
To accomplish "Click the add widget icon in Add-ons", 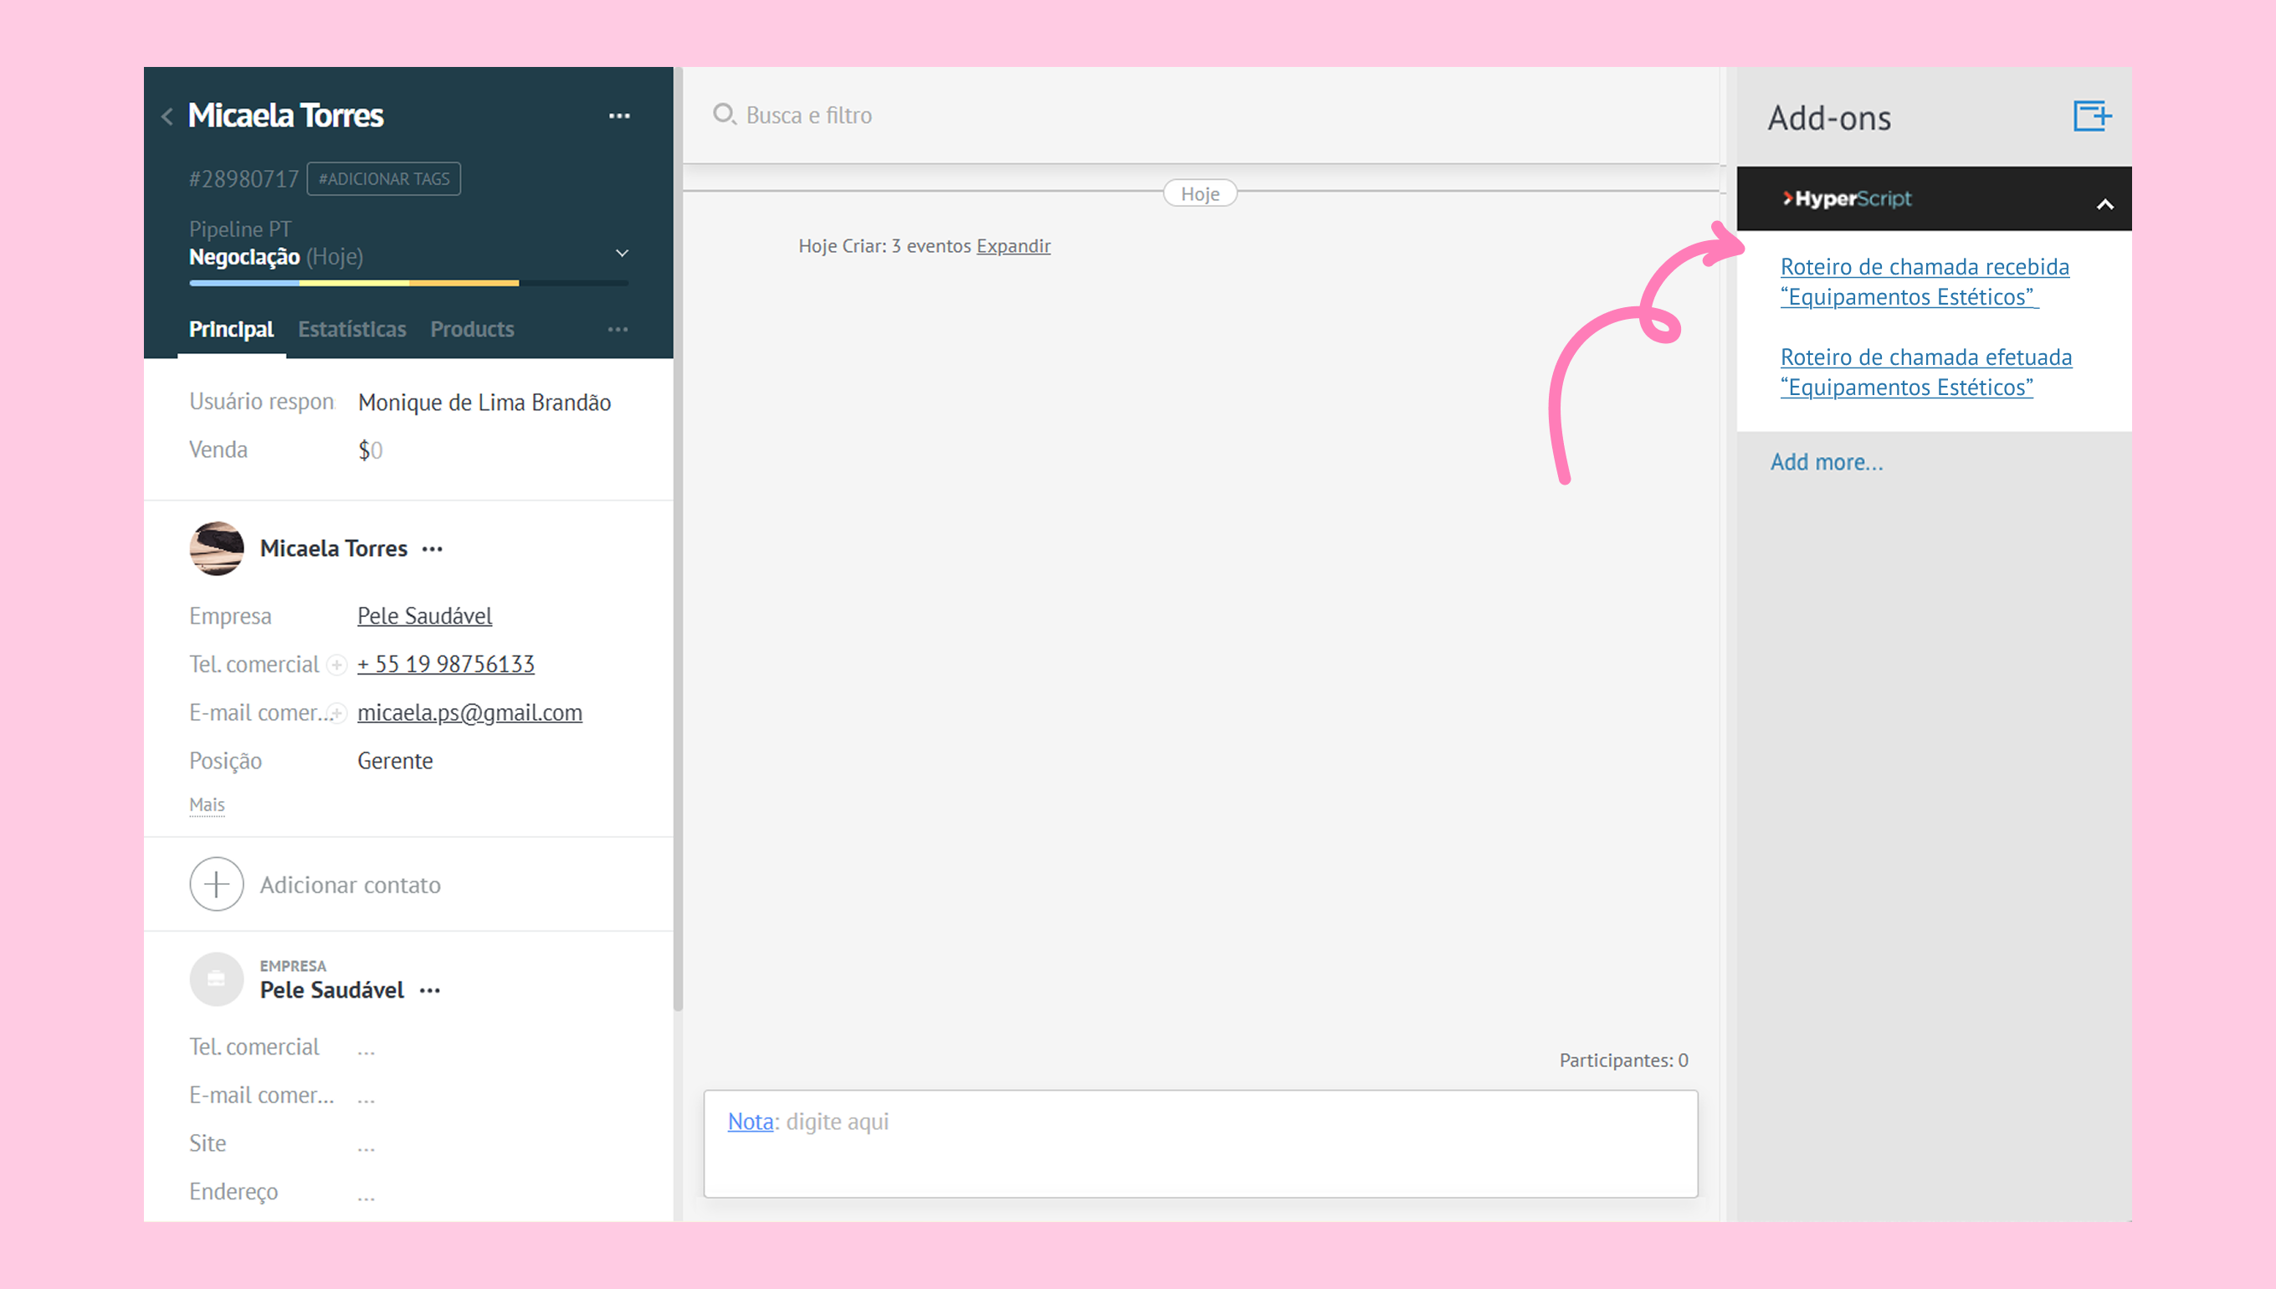I will (2091, 116).
